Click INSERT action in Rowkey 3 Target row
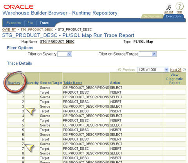 pos(116,111)
